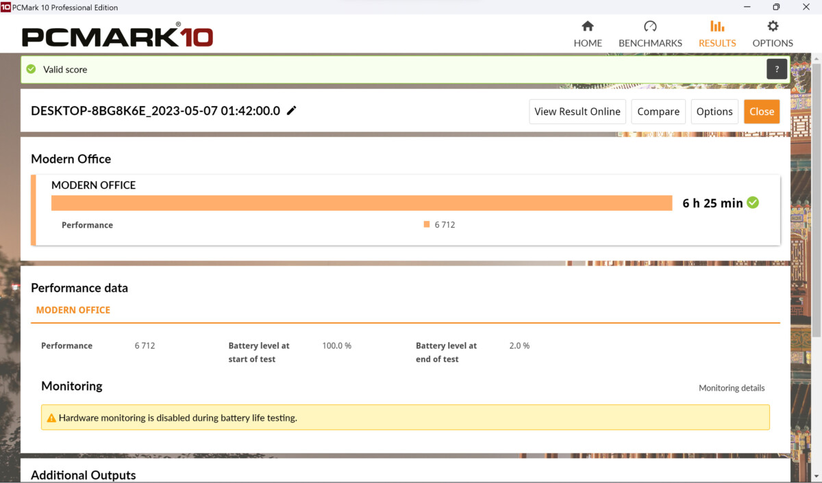Click the Compare button
The image size is (822, 483).
click(x=658, y=112)
